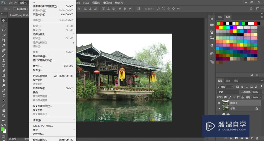Viewport: 264px width, 141px height.
Task: Toggle pixel layer filter icon
Action: 238,87
